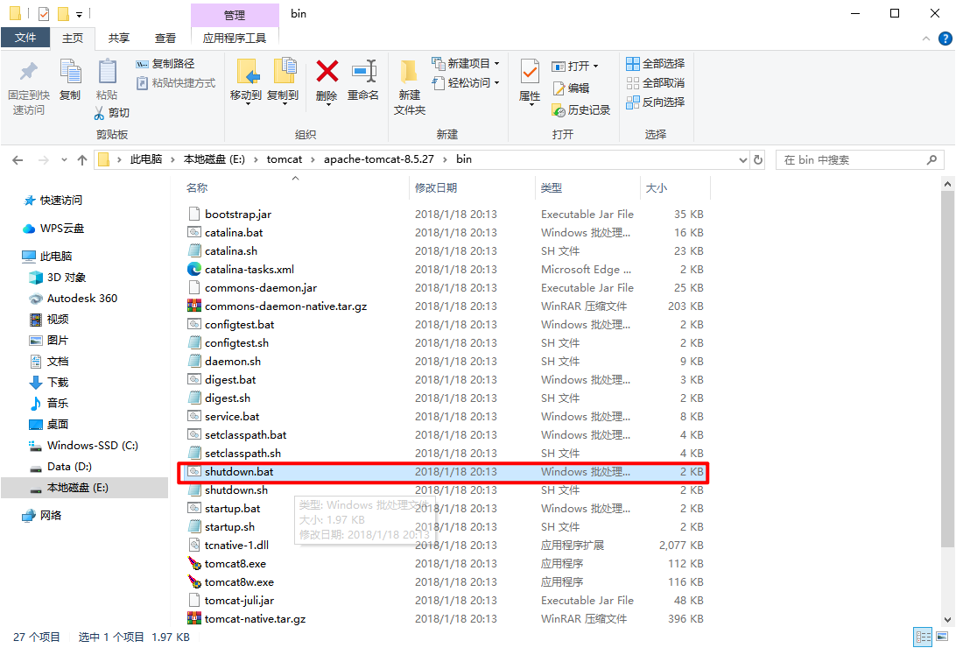Click the Properties icon
Screen dimensions: 956x648
529,72
